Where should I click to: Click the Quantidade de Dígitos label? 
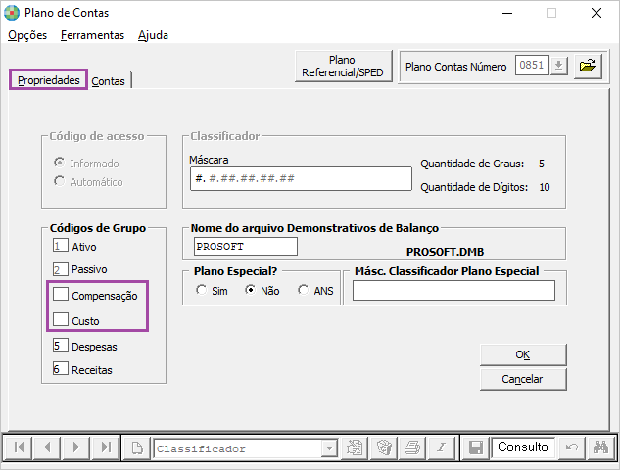[474, 187]
